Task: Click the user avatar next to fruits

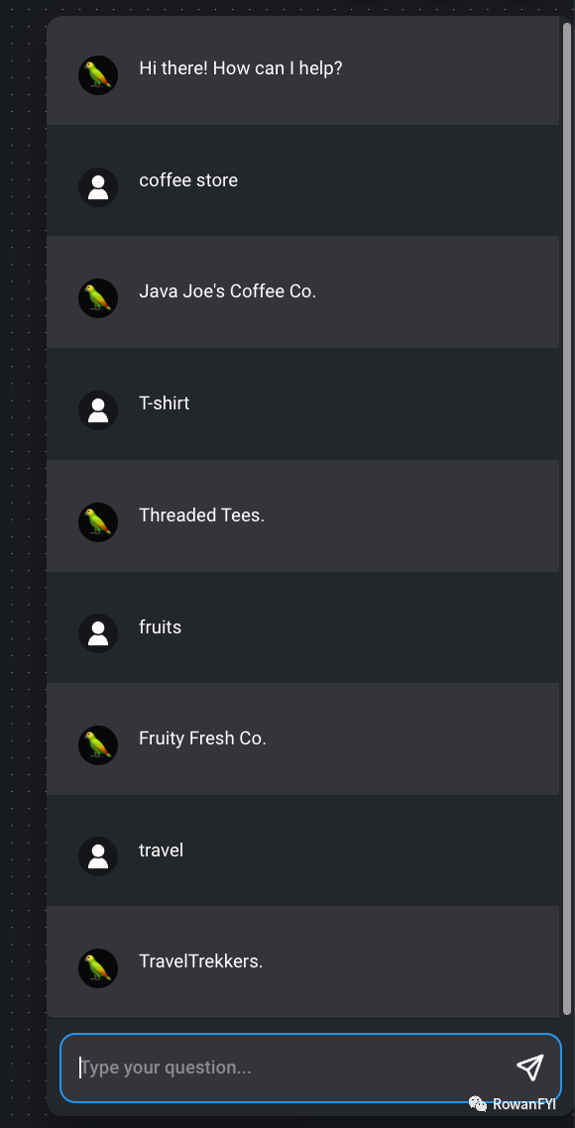Action: pyautogui.click(x=98, y=633)
